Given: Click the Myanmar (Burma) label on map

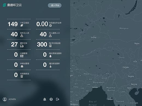Looking at the screenshot, I should 111,89.
